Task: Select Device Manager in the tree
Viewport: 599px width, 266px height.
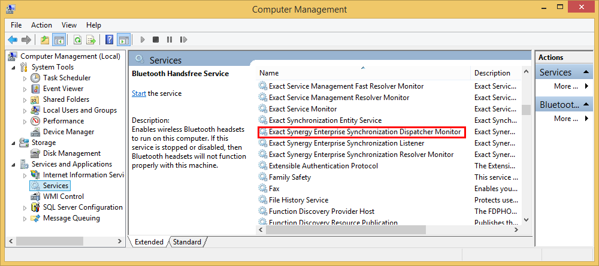Action: point(68,132)
